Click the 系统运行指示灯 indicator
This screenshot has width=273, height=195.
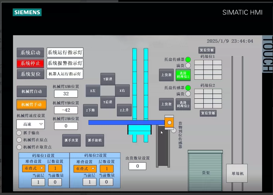tap(65, 52)
